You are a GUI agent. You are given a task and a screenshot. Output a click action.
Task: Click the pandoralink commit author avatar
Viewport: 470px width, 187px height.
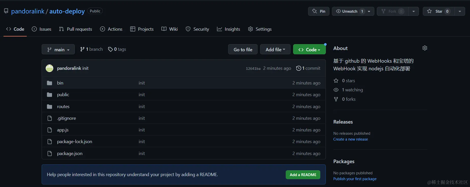click(x=49, y=68)
